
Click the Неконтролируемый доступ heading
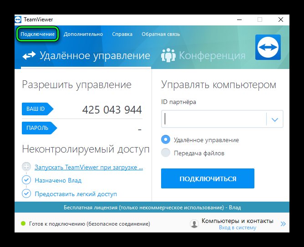click(86, 149)
